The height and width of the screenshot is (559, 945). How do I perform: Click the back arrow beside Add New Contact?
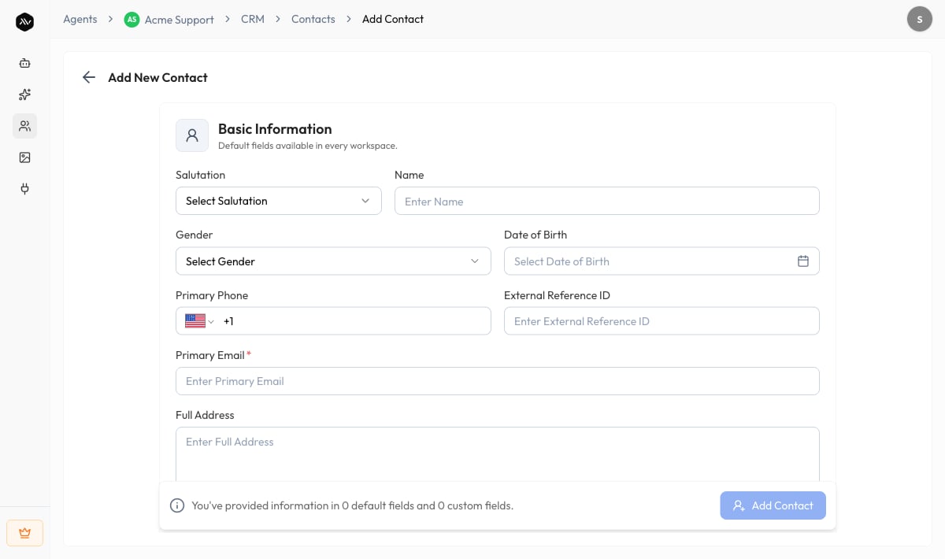[89, 77]
